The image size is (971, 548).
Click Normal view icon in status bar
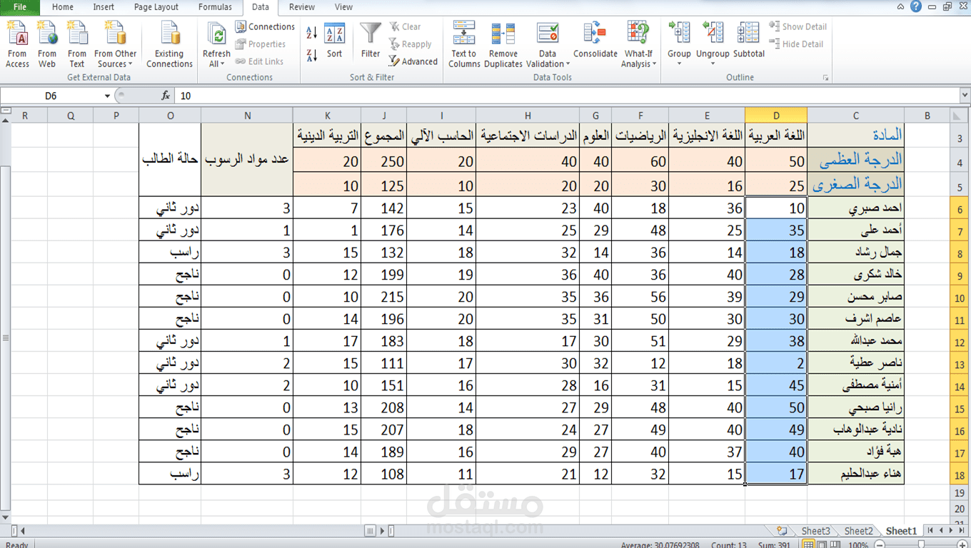(x=808, y=544)
